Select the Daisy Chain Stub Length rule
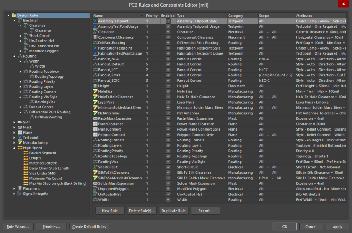Image resolution: width=352 pixels, height=233 pixels. point(49,168)
